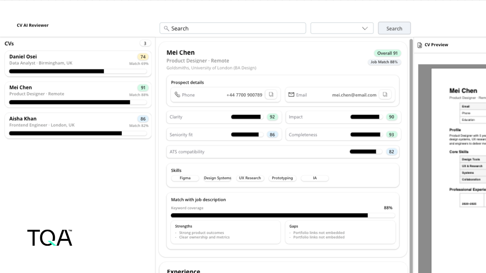
Task: Click the detail panel vertical scrollbar
Action: click(411, 155)
